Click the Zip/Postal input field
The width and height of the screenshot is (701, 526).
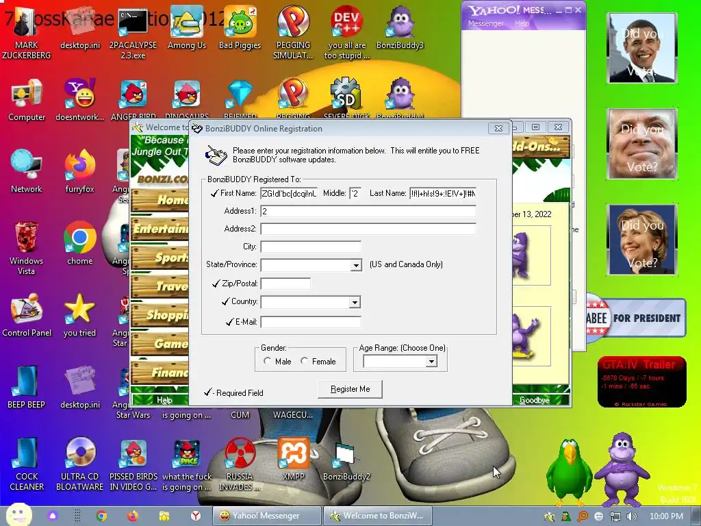pos(285,284)
